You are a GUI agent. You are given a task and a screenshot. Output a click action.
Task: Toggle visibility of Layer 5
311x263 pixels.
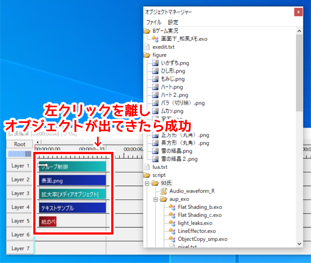coord(20,221)
